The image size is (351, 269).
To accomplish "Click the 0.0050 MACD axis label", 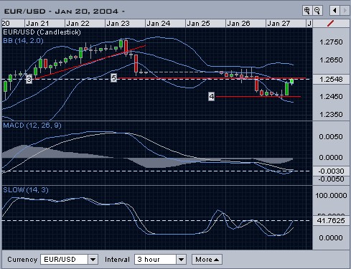I will click(331, 136).
